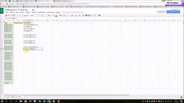Apply currency format to the cell
Screen dimensions: 184x103
[x=17, y=15]
